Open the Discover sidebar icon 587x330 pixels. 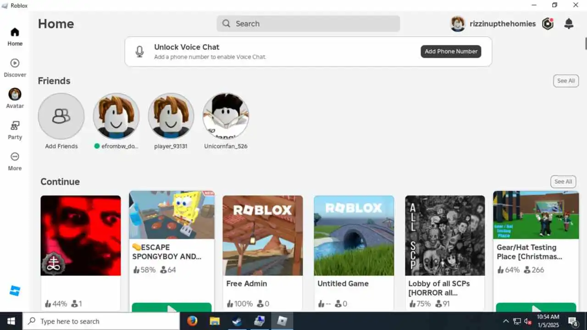(15, 63)
